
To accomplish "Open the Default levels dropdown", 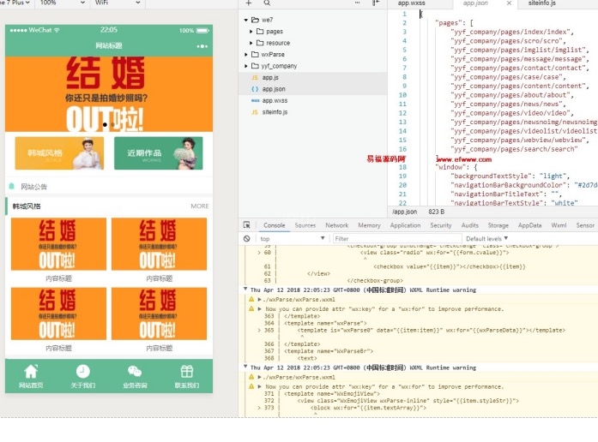I will (x=486, y=238).
